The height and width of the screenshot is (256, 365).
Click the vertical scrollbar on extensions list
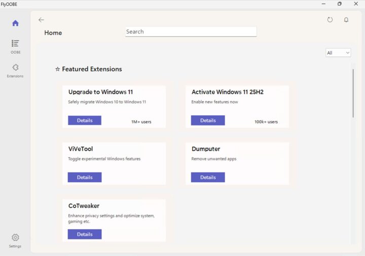(353, 94)
